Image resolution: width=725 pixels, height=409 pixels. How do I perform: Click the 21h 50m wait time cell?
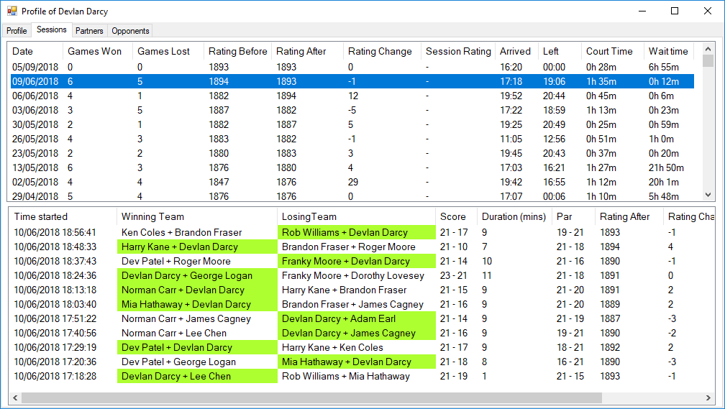[x=666, y=167]
